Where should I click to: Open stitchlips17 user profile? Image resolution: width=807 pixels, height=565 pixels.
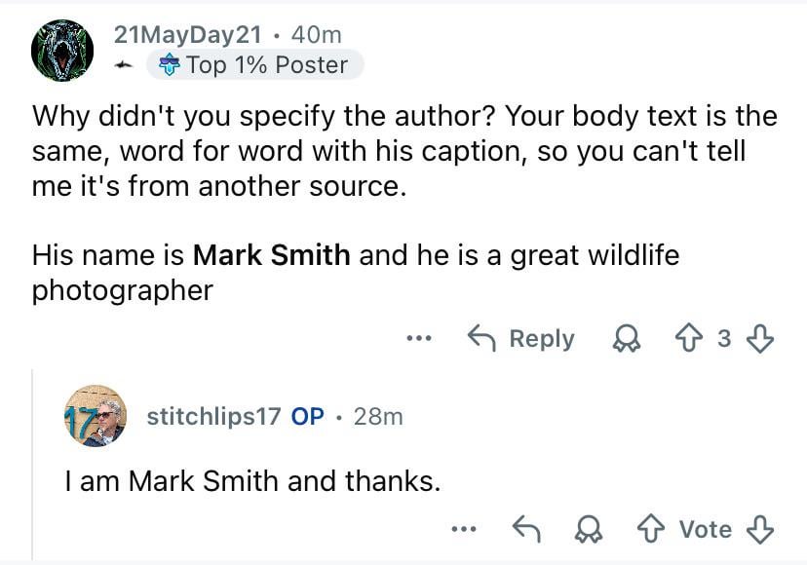213,416
